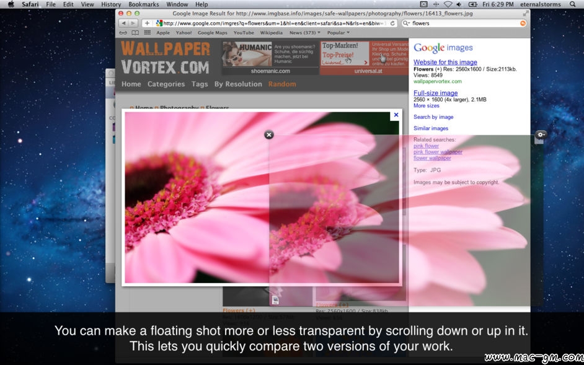Open the Help menu
584x365 pixels.
point(201,4)
